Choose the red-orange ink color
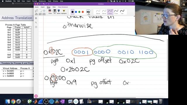This screenshot has height=105, width=187. pyautogui.click(x=83, y=12)
